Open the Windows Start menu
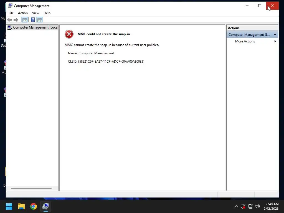 tap(9, 206)
